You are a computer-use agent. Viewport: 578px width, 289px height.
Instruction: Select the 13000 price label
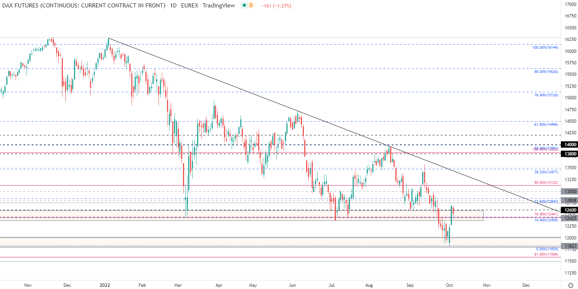(569, 191)
